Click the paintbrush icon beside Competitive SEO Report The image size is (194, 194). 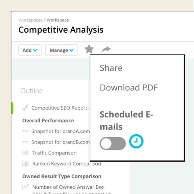[25, 107]
